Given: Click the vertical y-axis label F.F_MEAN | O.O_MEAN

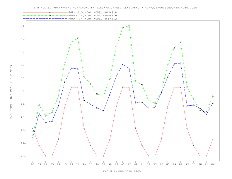Looking at the screenshot, I should [11, 92].
